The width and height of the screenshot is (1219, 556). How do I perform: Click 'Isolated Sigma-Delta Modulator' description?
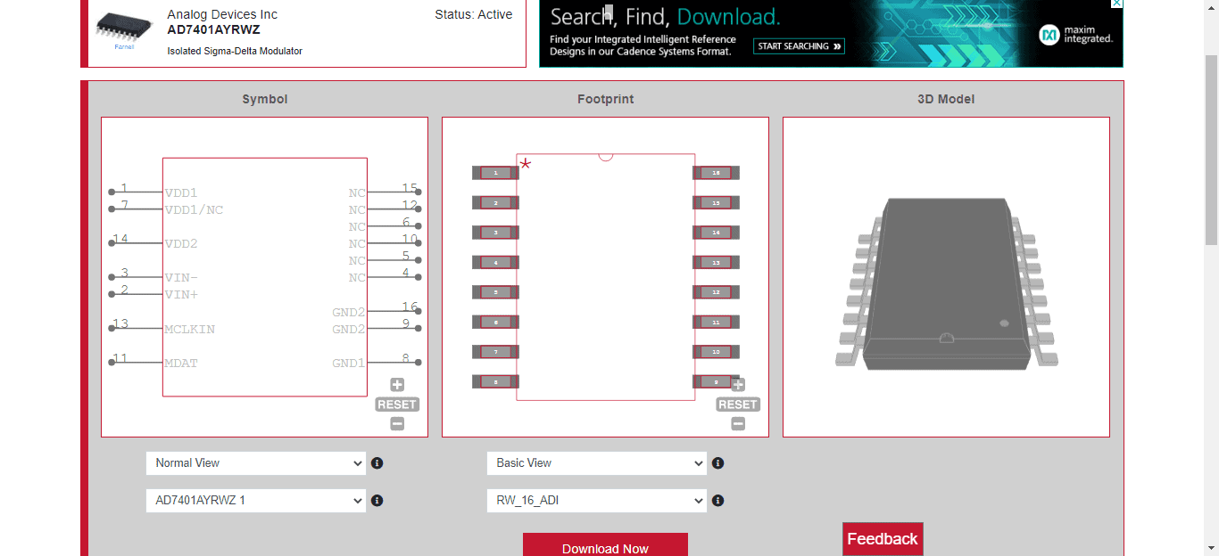[235, 51]
